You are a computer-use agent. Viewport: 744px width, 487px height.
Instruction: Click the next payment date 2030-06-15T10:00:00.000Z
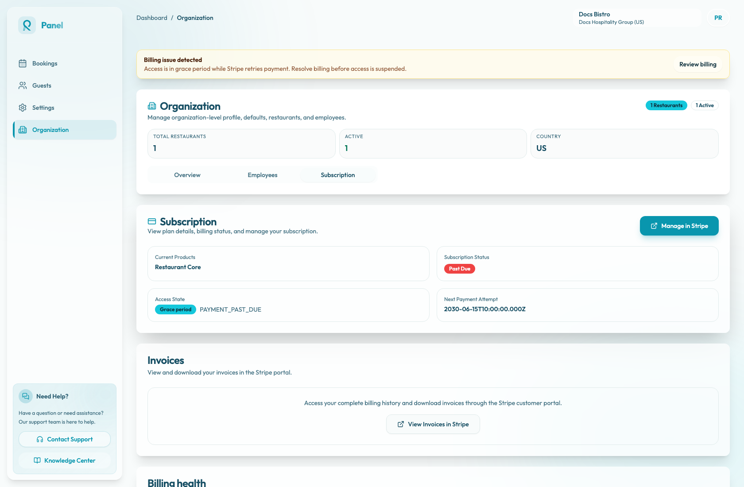click(x=485, y=309)
